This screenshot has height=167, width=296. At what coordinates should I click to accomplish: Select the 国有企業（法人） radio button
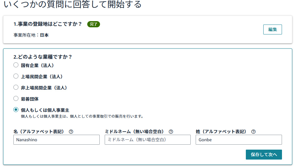[x=16, y=65]
